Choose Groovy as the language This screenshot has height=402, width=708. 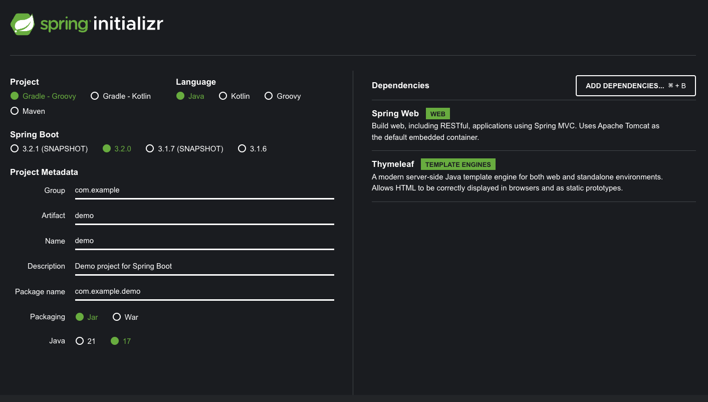283,96
